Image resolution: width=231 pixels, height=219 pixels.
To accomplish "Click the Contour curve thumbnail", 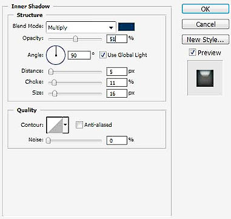I will point(55,125).
